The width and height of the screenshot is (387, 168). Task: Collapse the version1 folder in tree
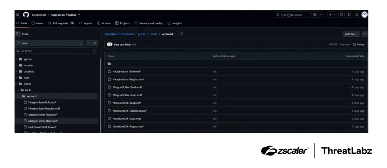(x=19, y=96)
